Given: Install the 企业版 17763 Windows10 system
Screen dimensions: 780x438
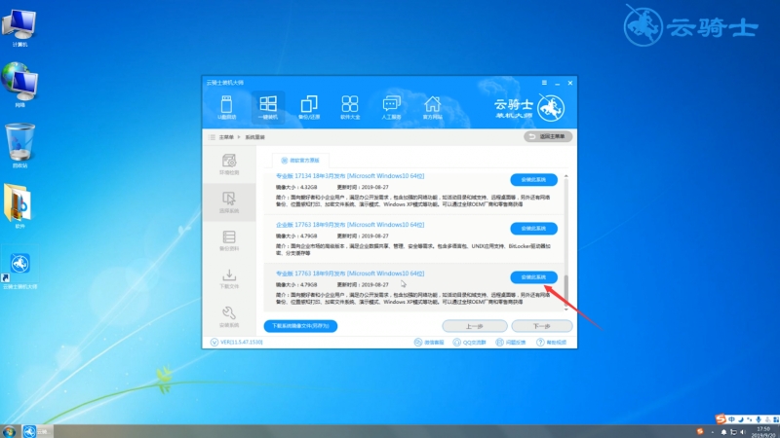Looking at the screenshot, I should click(x=533, y=229).
